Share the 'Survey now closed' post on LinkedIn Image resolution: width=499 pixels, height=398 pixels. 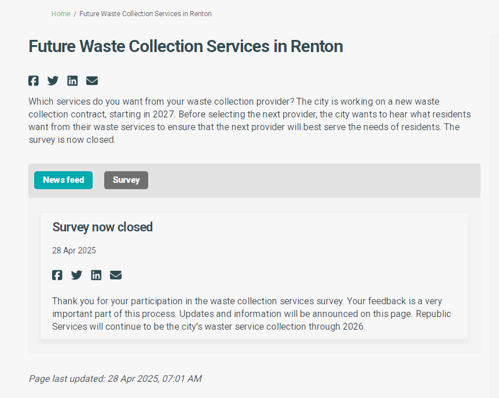tap(96, 275)
